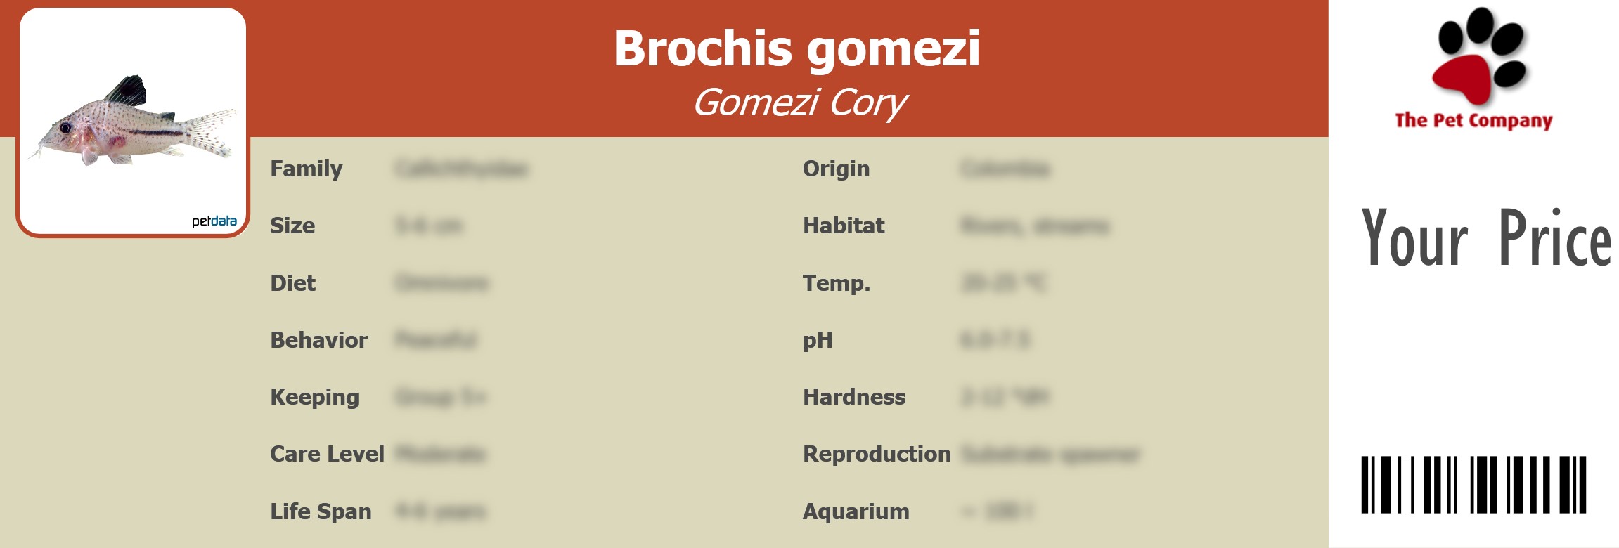Click the Behavior label
Screen dimensions: 1619x548
point(318,340)
